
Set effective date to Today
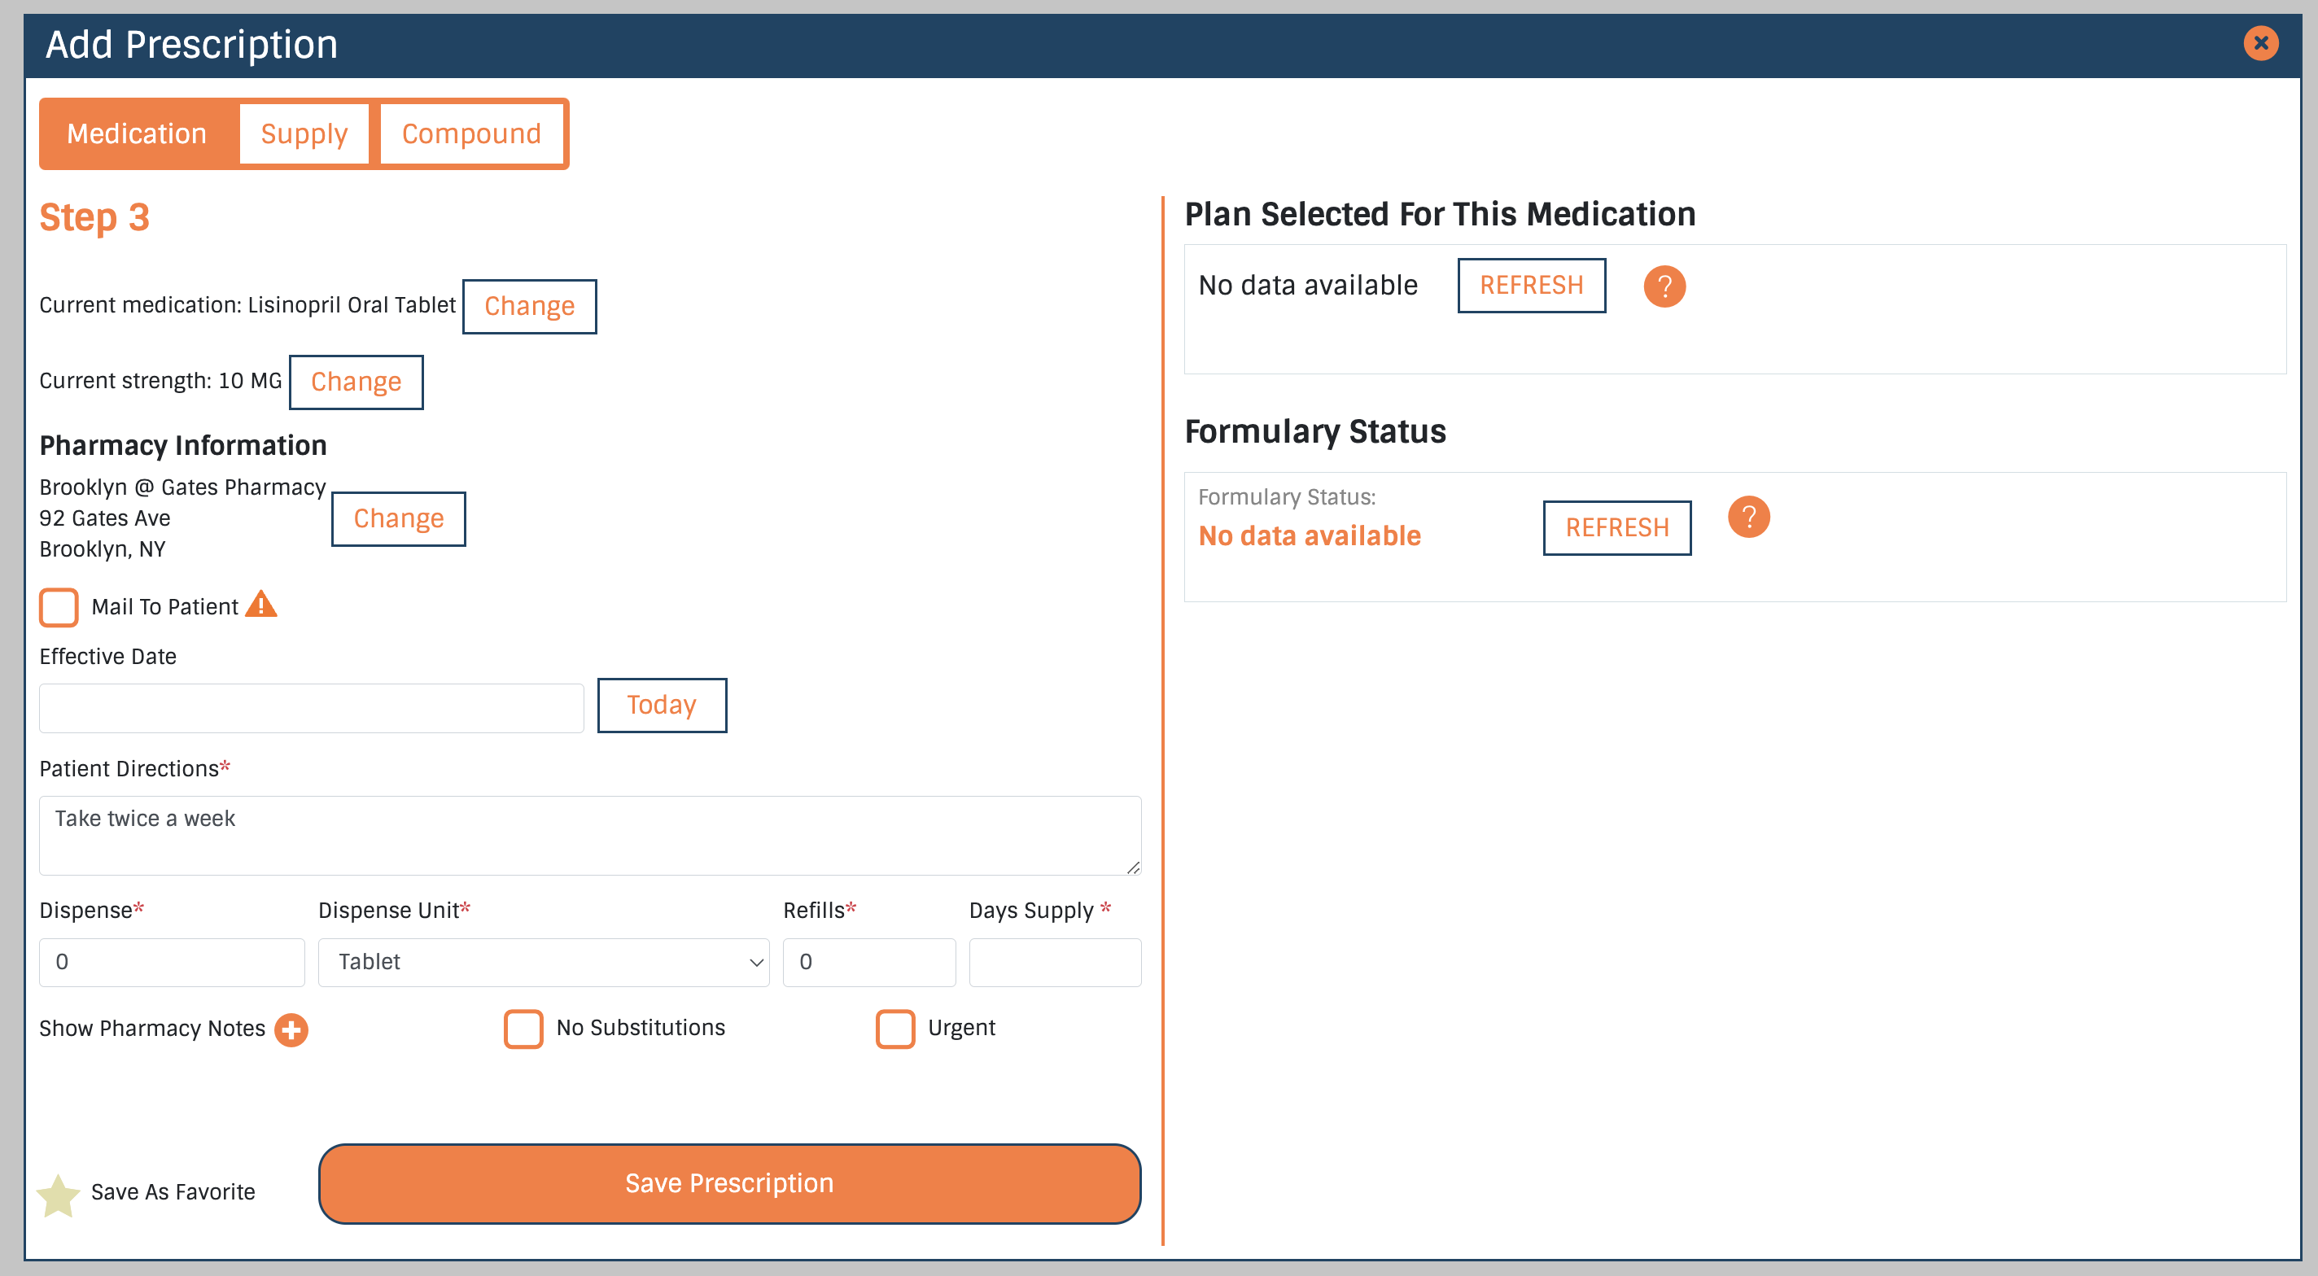point(663,706)
